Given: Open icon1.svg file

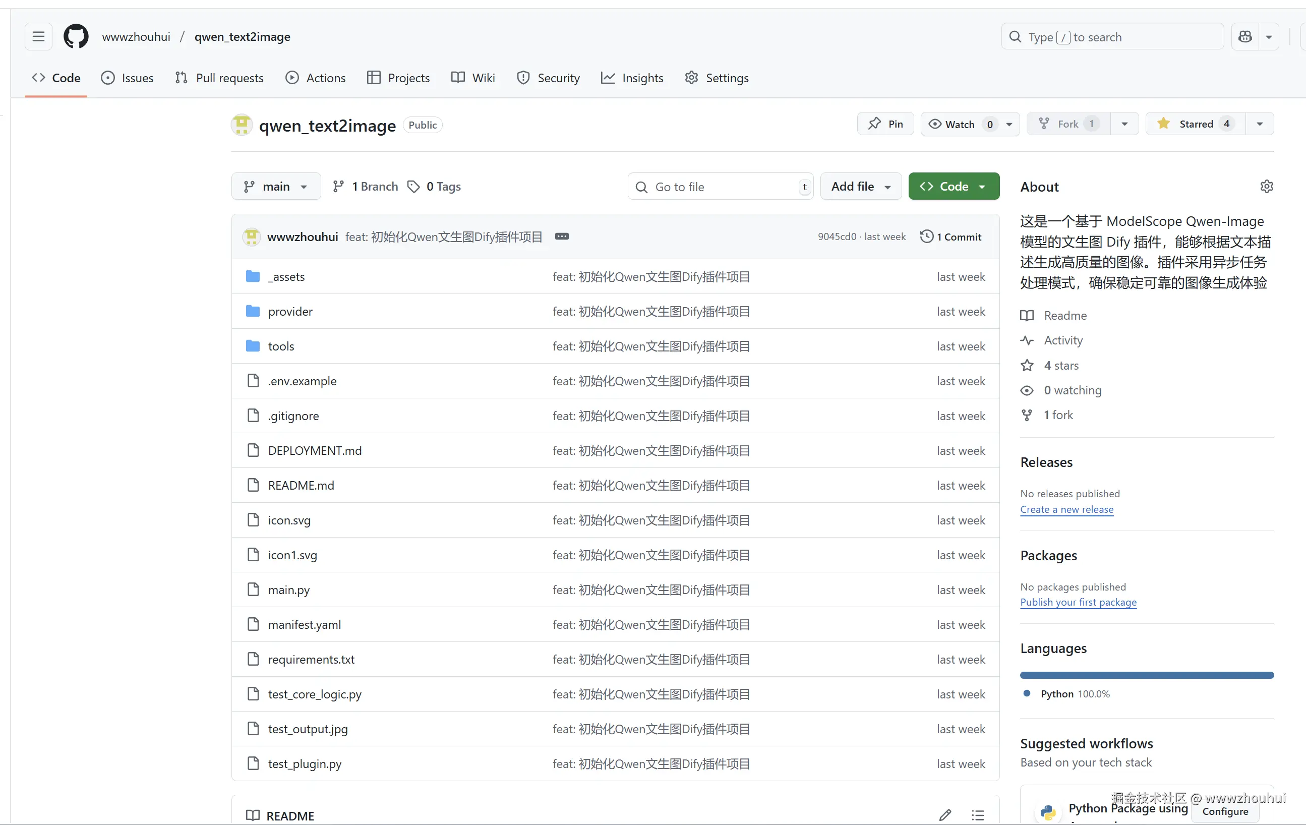Looking at the screenshot, I should click(292, 555).
